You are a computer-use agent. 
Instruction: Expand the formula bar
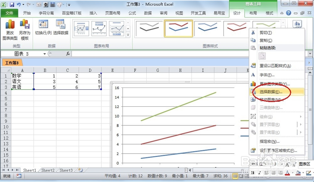click(310, 54)
